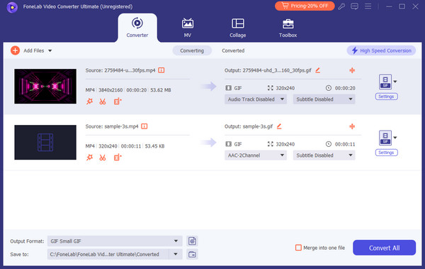Click the 320x240 resolution of 2759484 output
The width and height of the screenshot is (425, 269).
(x=285, y=88)
